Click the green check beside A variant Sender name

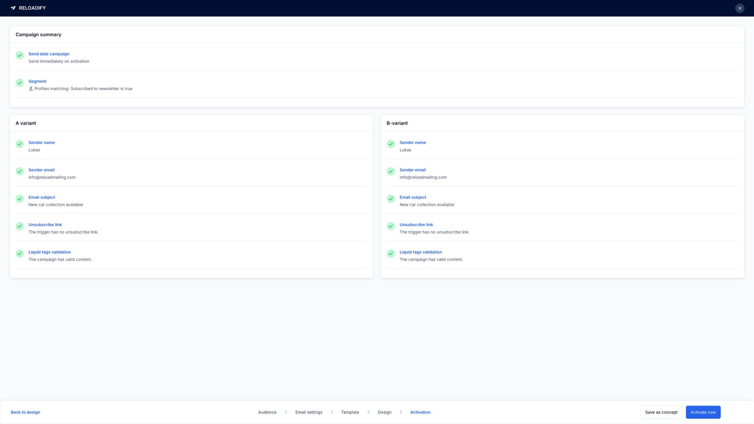pyautogui.click(x=20, y=144)
